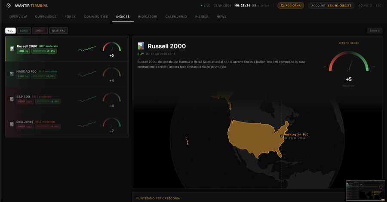This screenshot has height=202, width=387.
Task: Click the 06:21:34 CET clock
Action: [246, 6]
